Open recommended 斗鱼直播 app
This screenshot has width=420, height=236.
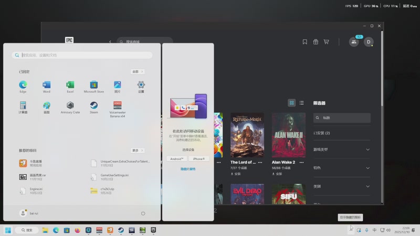click(x=31, y=163)
